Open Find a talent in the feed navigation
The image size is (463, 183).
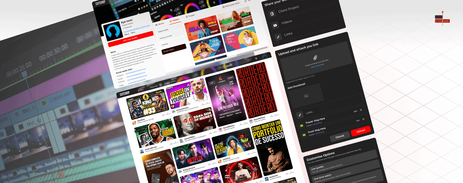170,82
